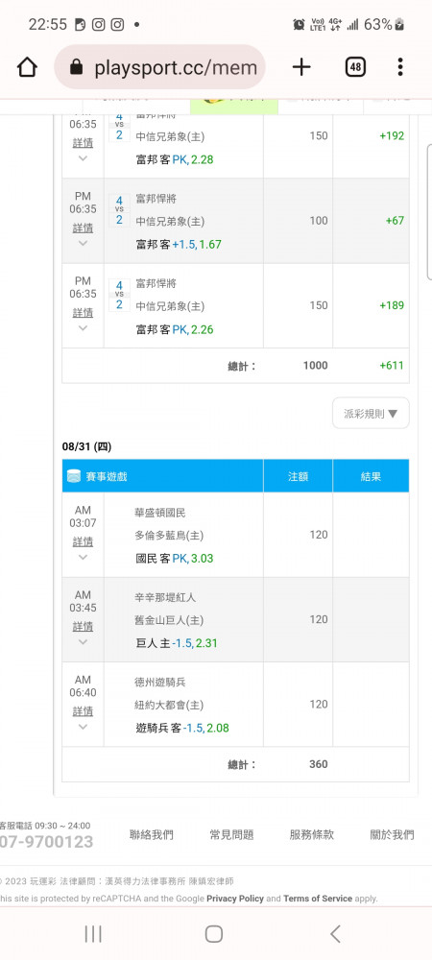The width and height of the screenshot is (432, 960).
Task: Open the browser three-dot menu
Action: click(400, 67)
